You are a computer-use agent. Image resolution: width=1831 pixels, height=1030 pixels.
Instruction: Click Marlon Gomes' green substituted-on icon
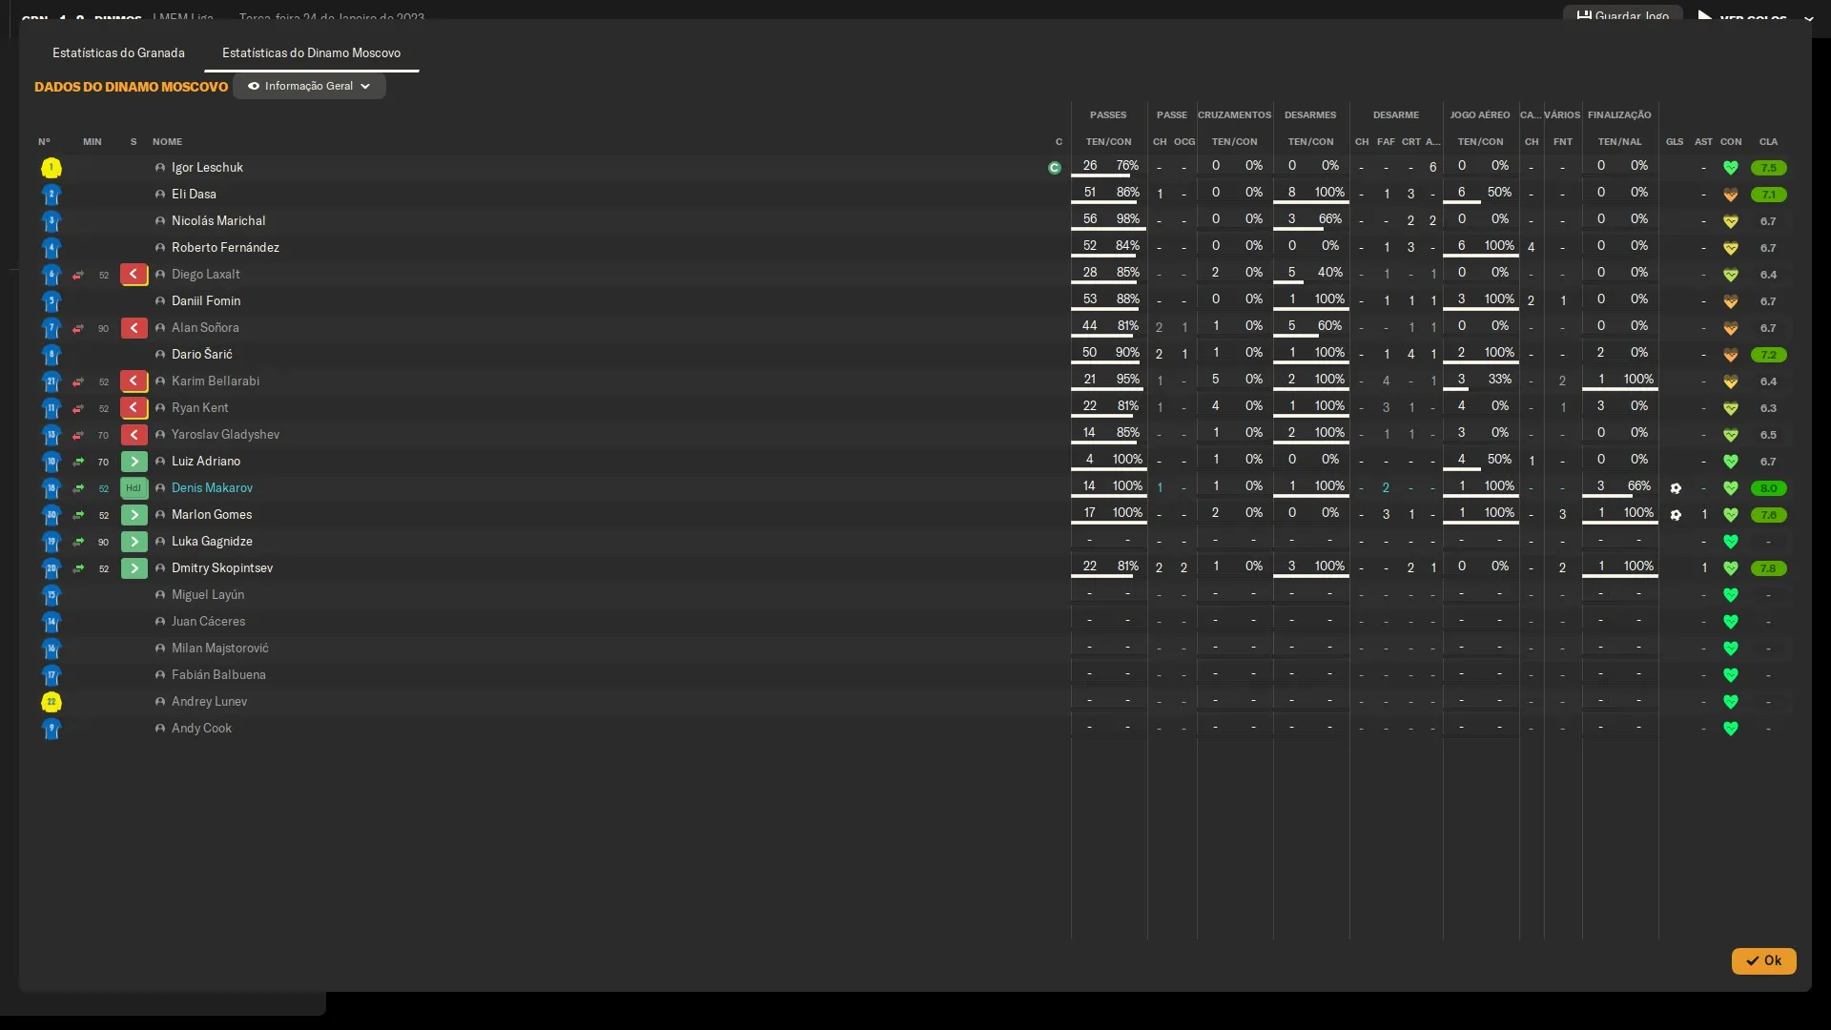click(x=134, y=515)
